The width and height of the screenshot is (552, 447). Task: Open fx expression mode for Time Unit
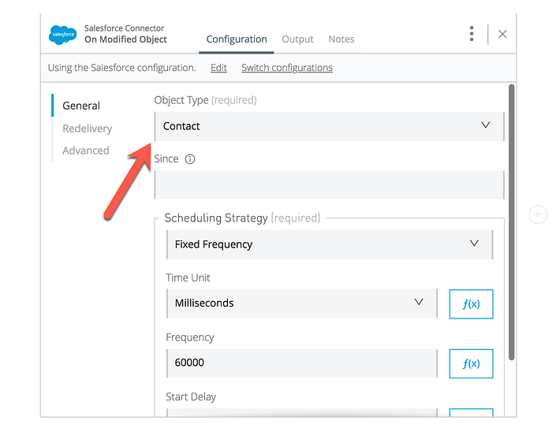(x=471, y=304)
